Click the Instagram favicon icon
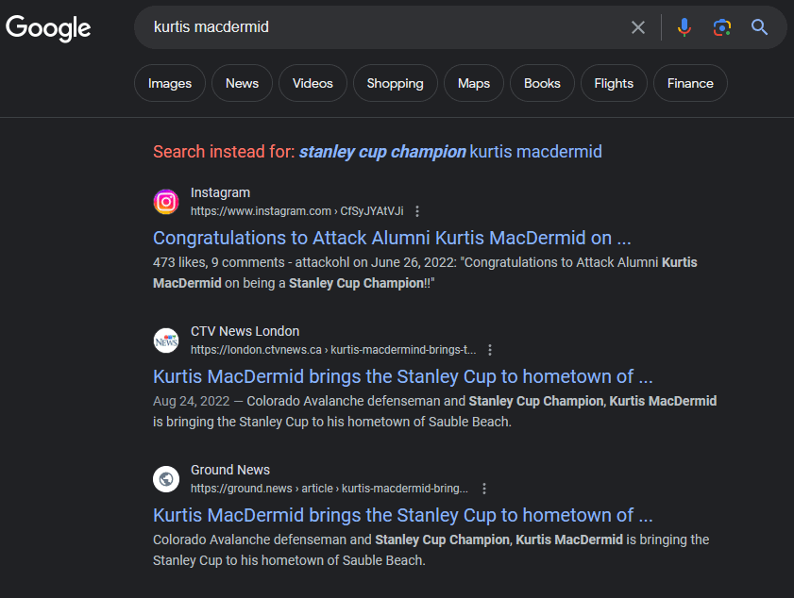 point(166,202)
